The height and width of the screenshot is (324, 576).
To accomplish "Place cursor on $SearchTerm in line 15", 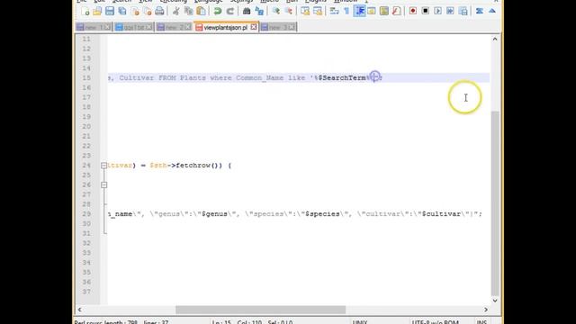I will pyautogui.click(x=342, y=78).
